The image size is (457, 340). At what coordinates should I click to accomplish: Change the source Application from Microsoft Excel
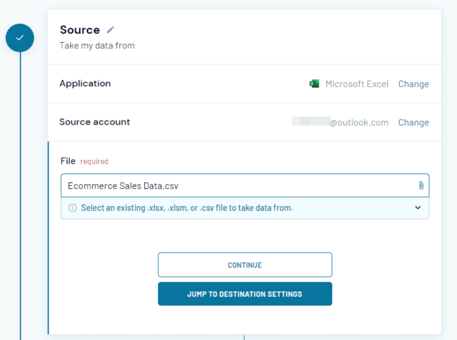(413, 84)
